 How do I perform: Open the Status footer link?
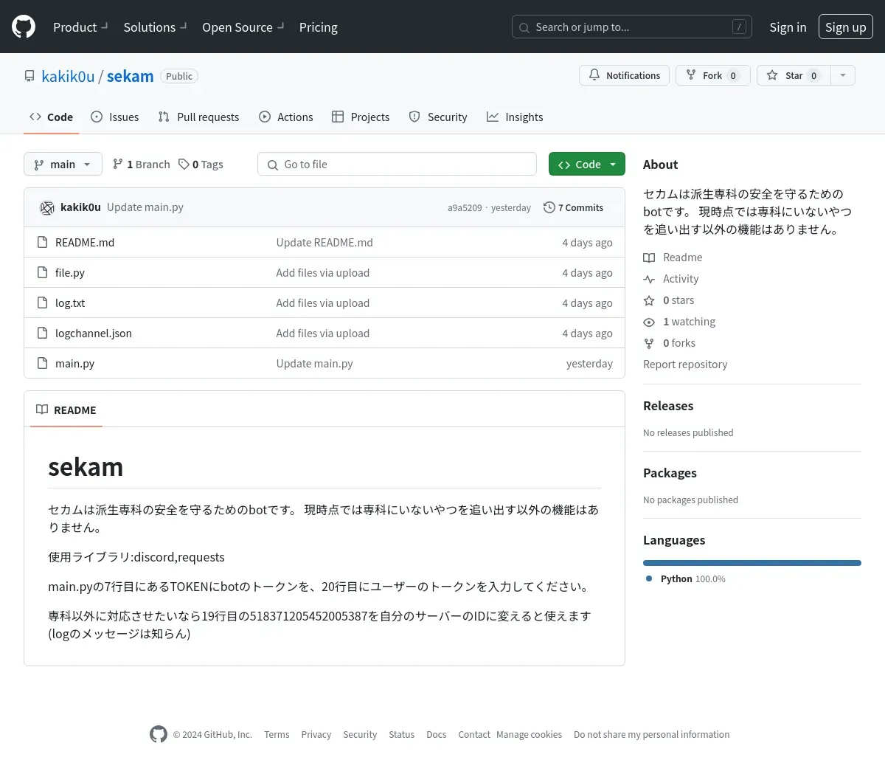pyautogui.click(x=402, y=735)
